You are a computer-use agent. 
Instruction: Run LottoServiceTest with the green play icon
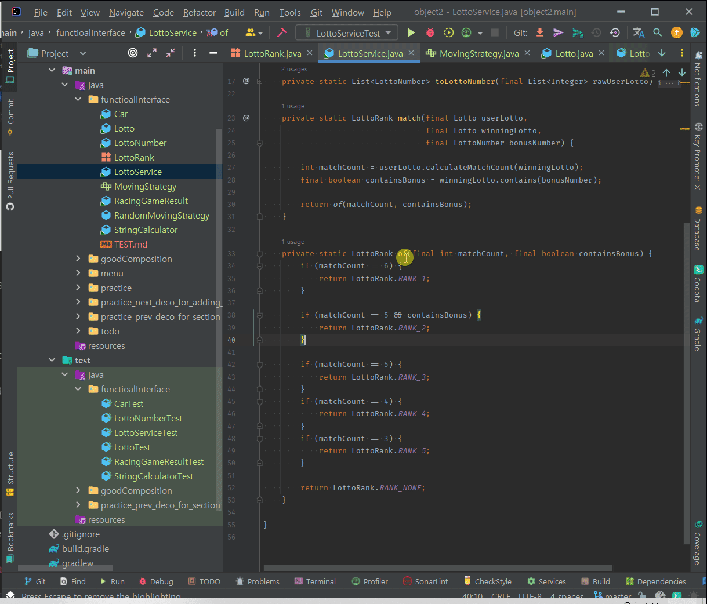point(411,33)
